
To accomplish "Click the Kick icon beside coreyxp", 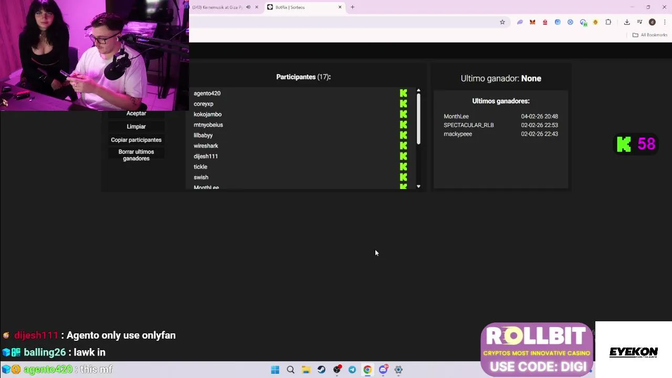I will click(x=403, y=104).
